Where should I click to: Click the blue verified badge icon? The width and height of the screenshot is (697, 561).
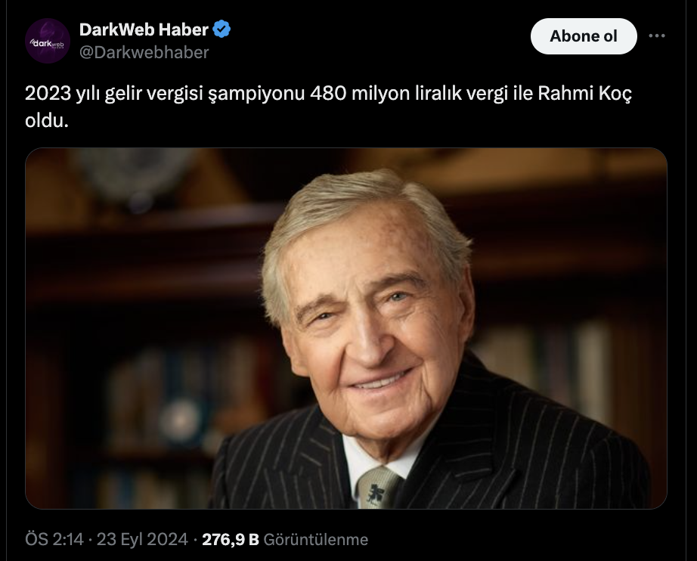coord(221,29)
